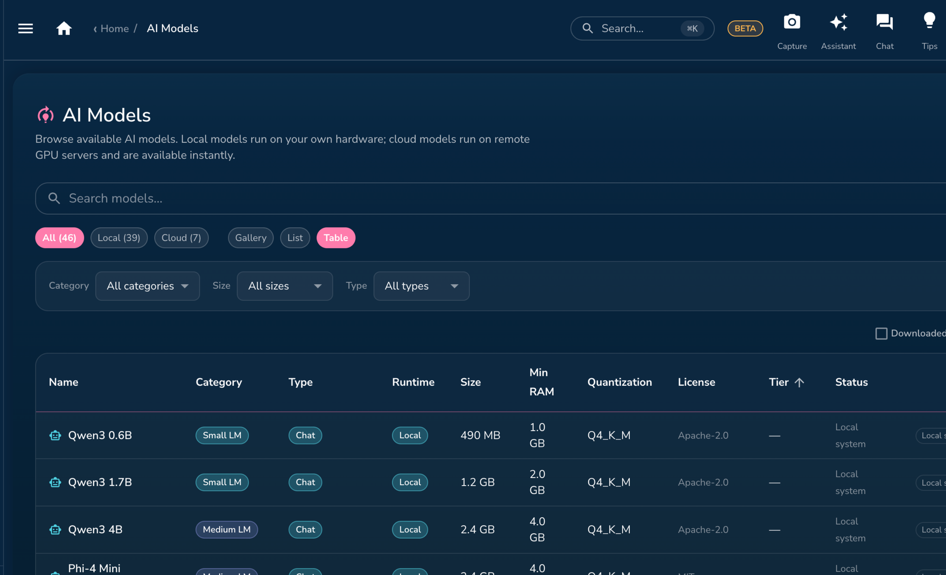946x575 pixels.
Task: Select the Table view
Action: (x=336, y=238)
